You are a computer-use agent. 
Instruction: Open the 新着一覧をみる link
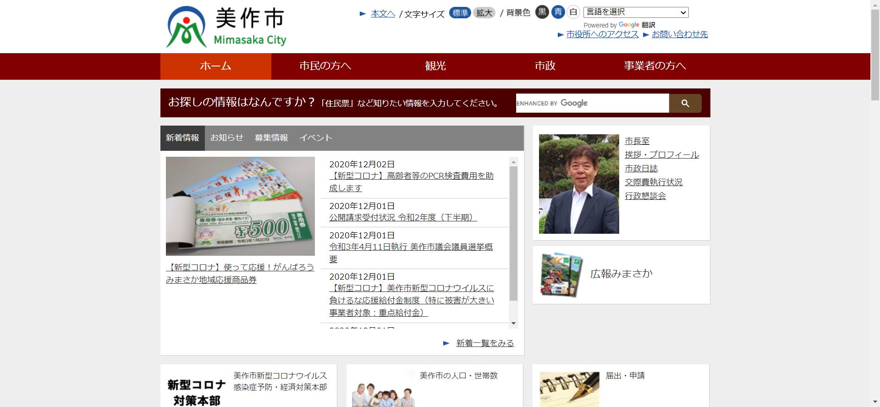[485, 343]
